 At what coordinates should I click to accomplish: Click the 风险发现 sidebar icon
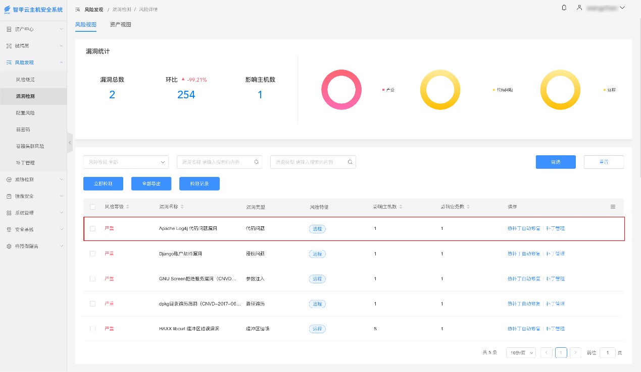tap(9, 63)
